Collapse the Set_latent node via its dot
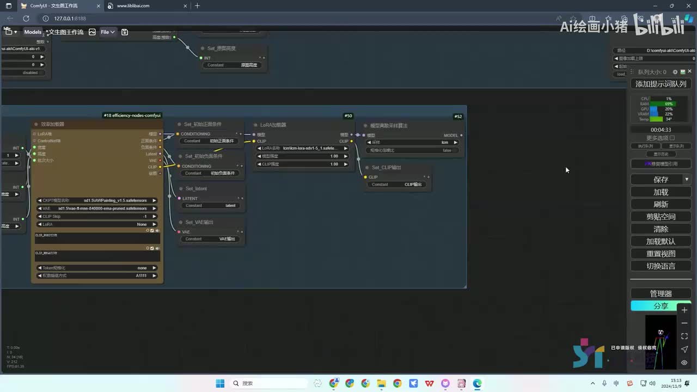The width and height of the screenshot is (697, 392). 180,188
